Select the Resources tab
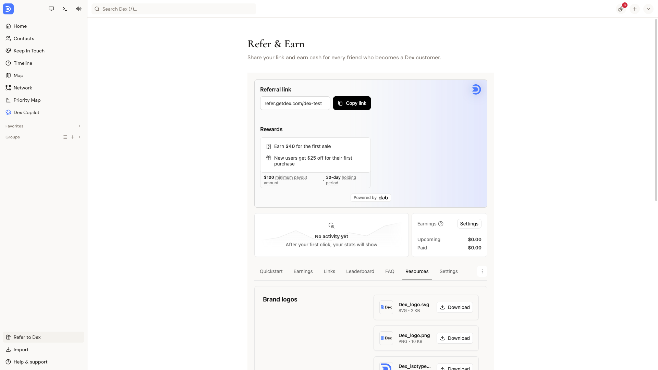Screen dimensions: 658x370 pyautogui.click(x=417, y=271)
